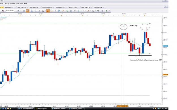Close the EUR/USD D1 tab
This screenshot has height=110, width=177.
click(x=27, y=7)
